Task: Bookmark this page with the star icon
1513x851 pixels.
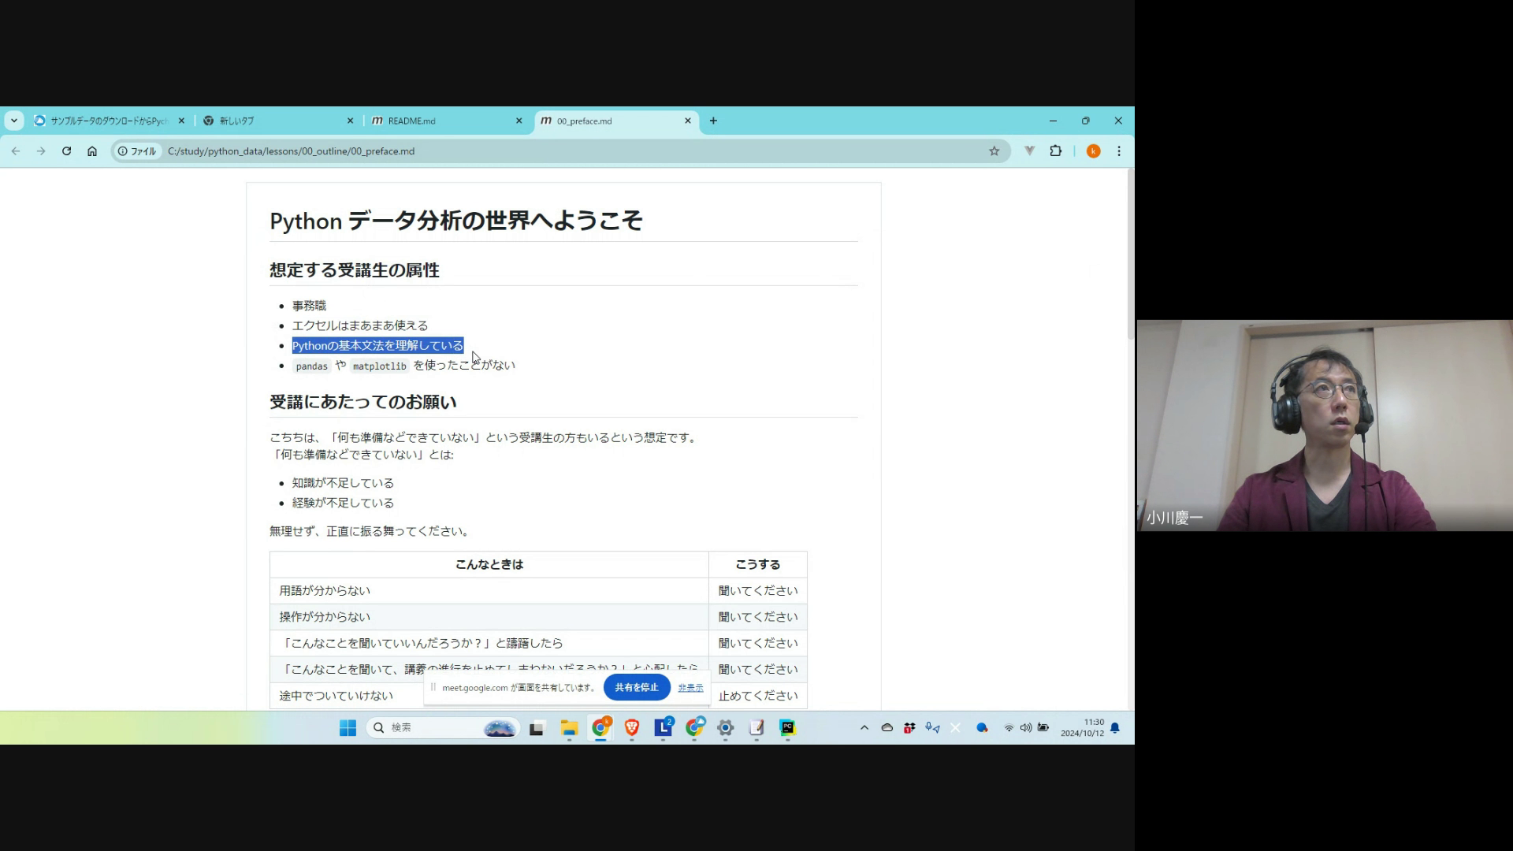Action: pyautogui.click(x=994, y=151)
